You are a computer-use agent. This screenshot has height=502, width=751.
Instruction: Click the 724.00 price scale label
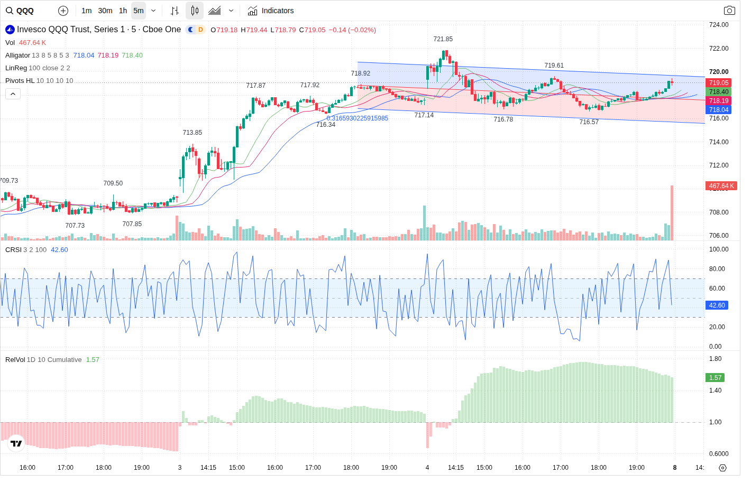pyautogui.click(x=719, y=25)
